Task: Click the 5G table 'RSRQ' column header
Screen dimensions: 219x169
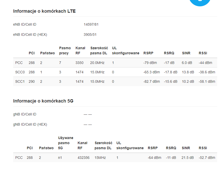Action: (x=171, y=148)
